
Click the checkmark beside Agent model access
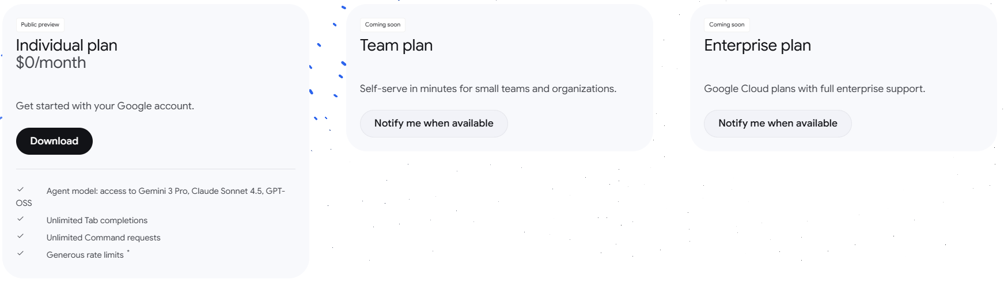point(21,189)
